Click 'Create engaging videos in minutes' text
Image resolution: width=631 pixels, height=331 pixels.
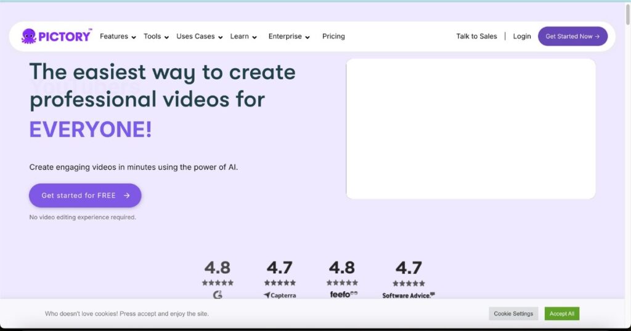pos(134,167)
